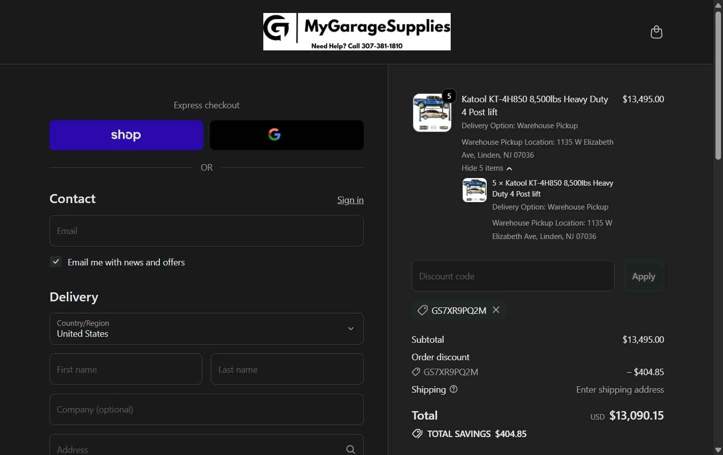Pay with Google Pay express button
The height and width of the screenshot is (455, 723).
pyautogui.click(x=287, y=135)
